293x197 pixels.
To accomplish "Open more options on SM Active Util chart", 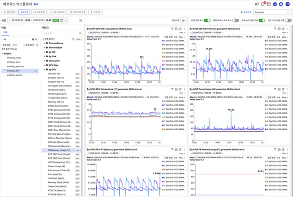I will 287,29.
